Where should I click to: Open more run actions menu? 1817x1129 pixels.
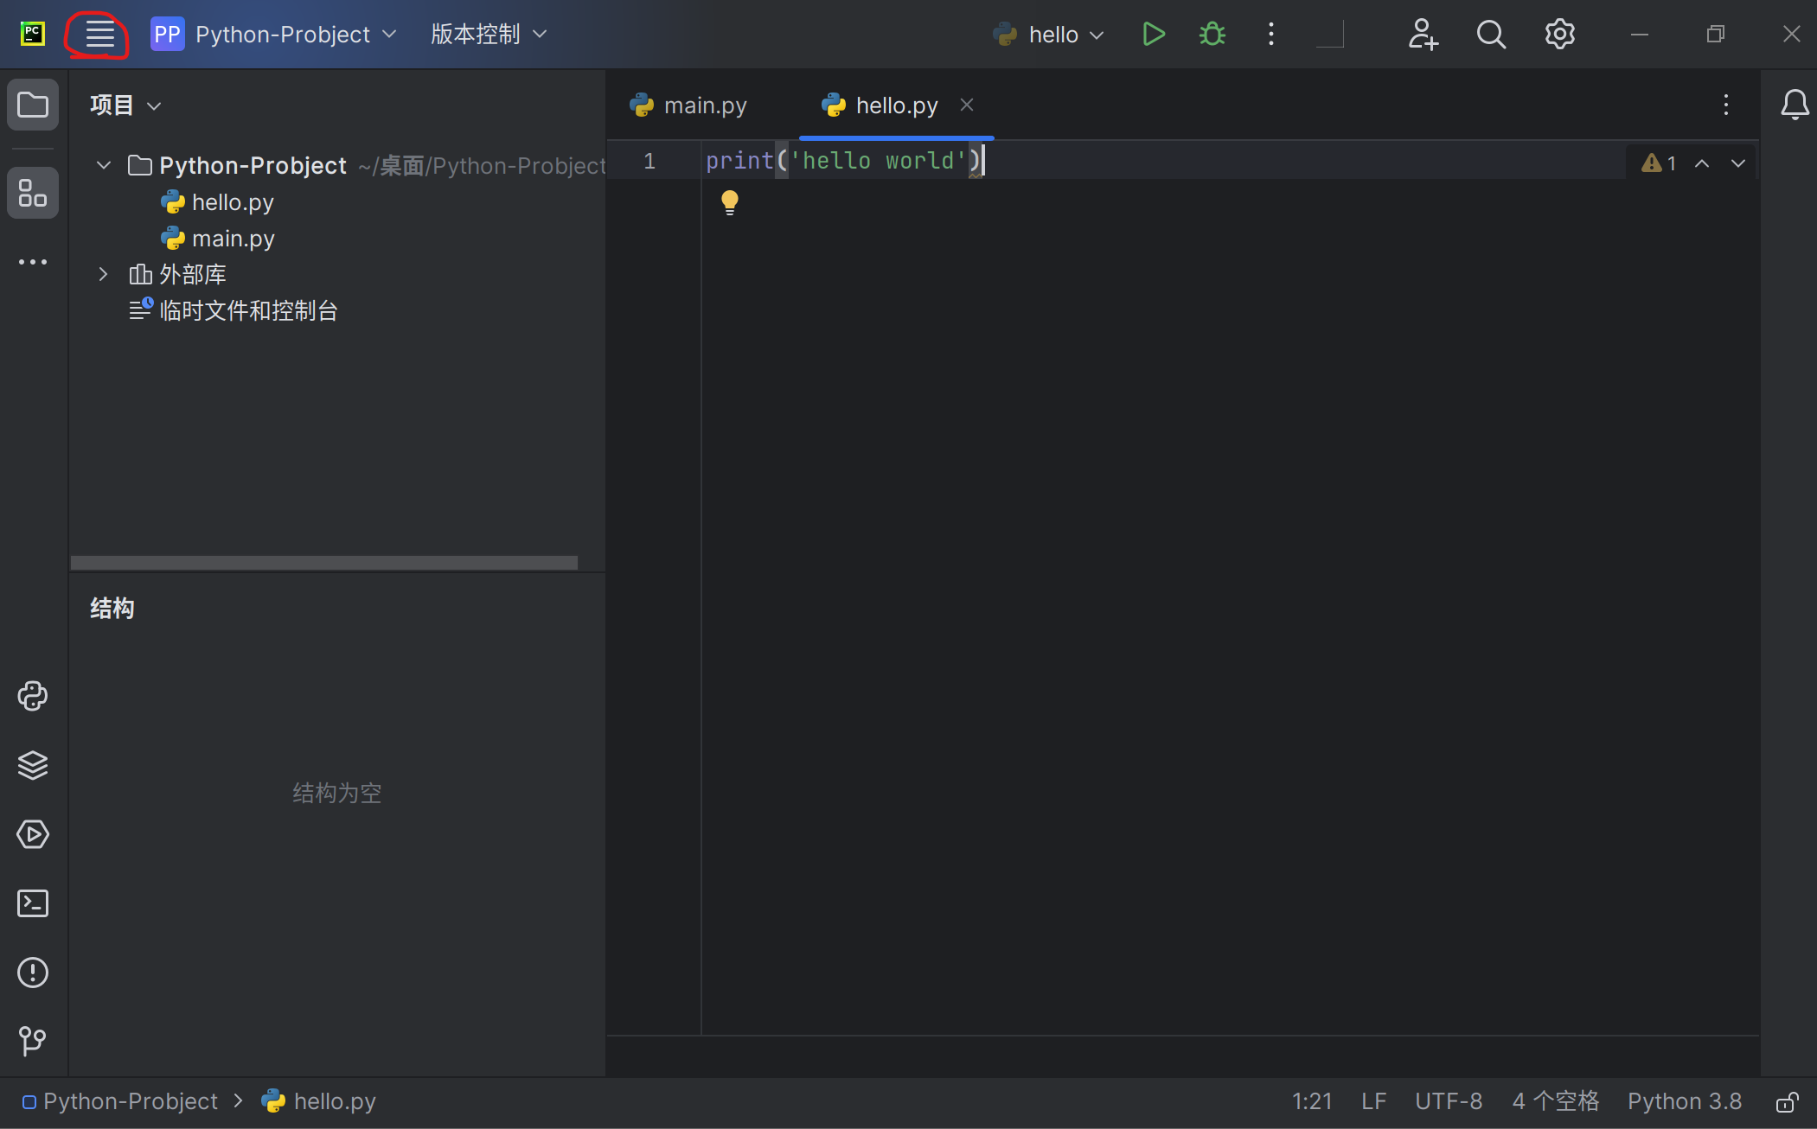click(1270, 35)
